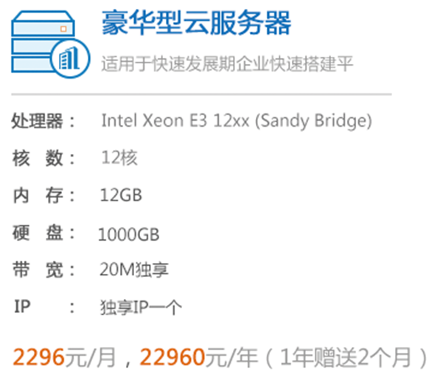Click the 独享IP一个 value
This screenshot has height=380, width=446.
[141, 307]
